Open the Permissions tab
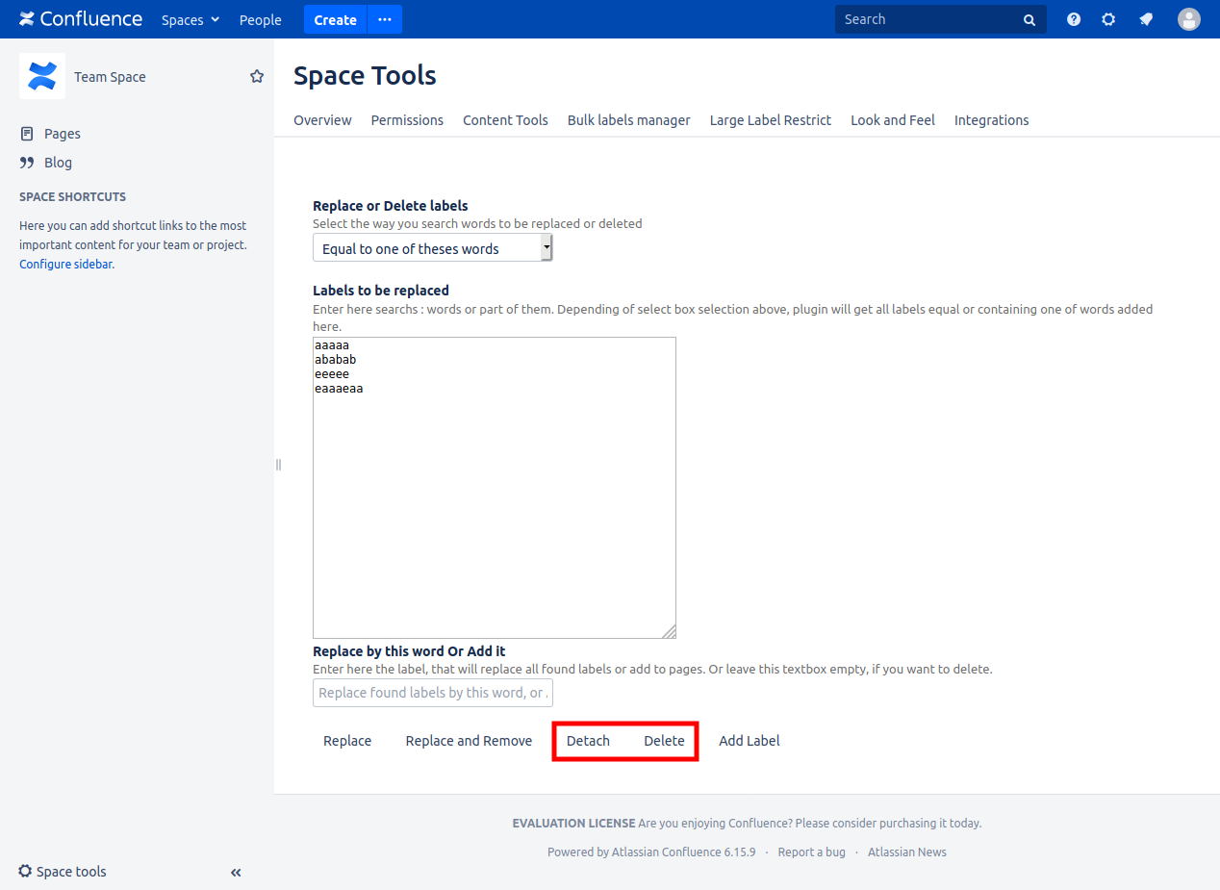Screen dimensions: 1220x890 tap(407, 120)
